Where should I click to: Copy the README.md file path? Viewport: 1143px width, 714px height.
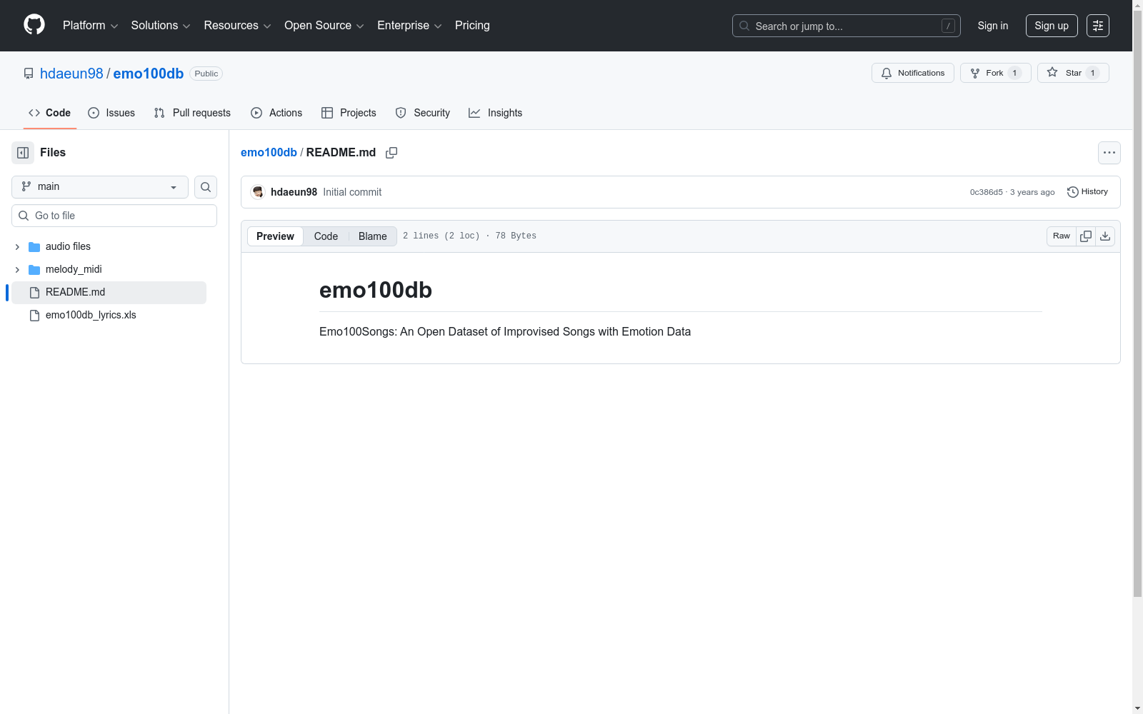coord(391,153)
